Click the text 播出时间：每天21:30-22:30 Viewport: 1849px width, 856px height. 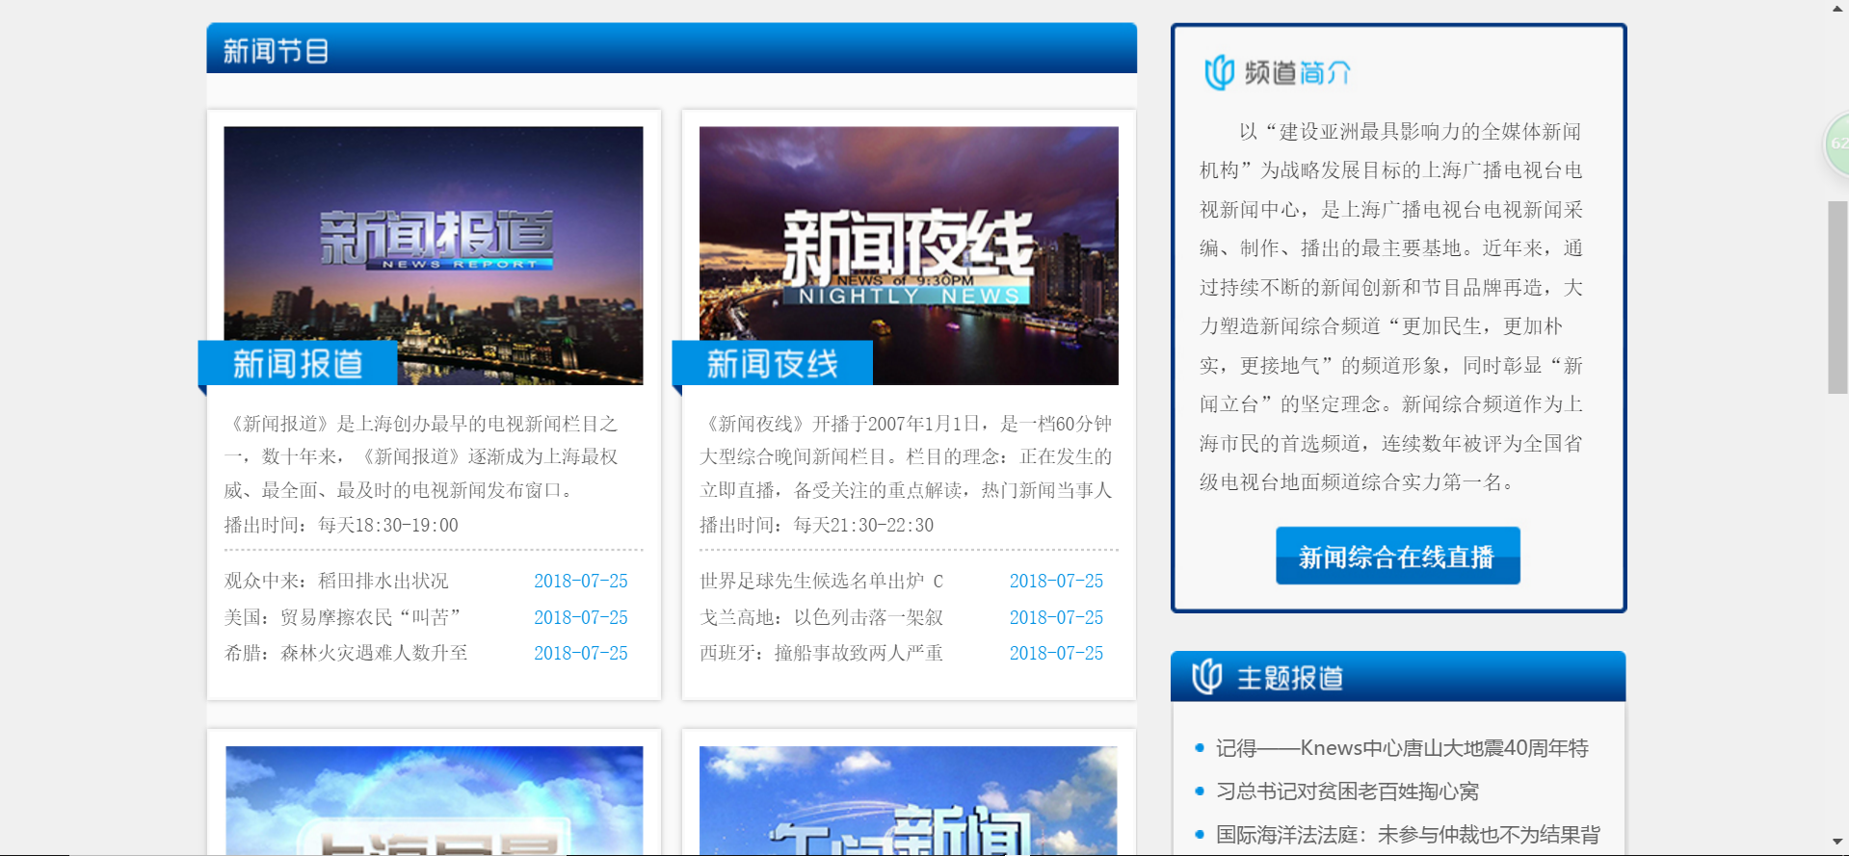817,525
